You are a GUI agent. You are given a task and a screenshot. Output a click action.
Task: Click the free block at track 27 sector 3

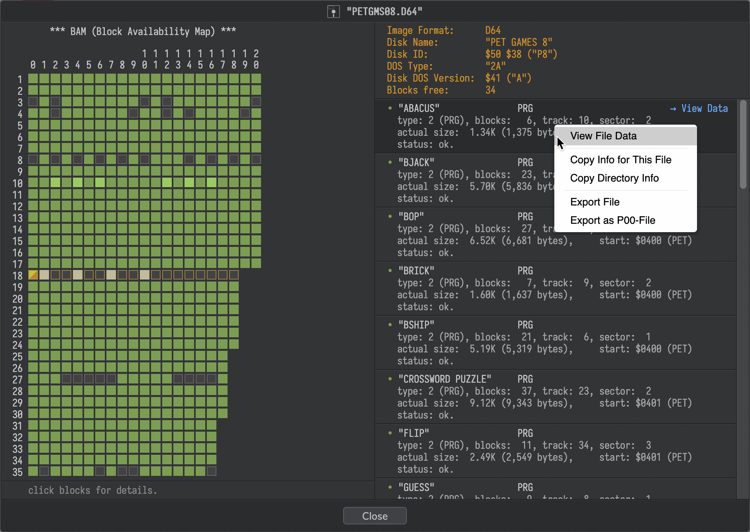67,379
